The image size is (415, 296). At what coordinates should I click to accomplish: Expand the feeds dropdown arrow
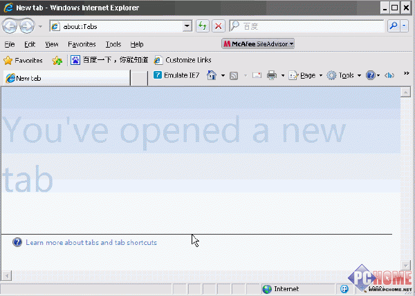point(246,76)
